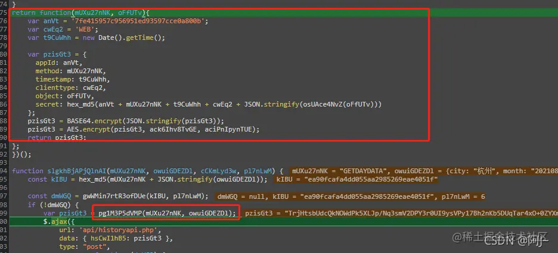Click the 'method' property key
Viewport: 558px width, 253px height.
coord(47,71)
